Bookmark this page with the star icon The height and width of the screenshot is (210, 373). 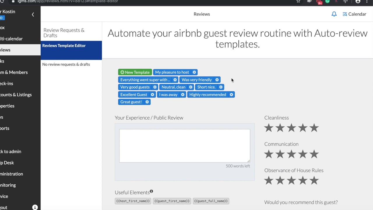pyautogui.click(x=298, y=1)
